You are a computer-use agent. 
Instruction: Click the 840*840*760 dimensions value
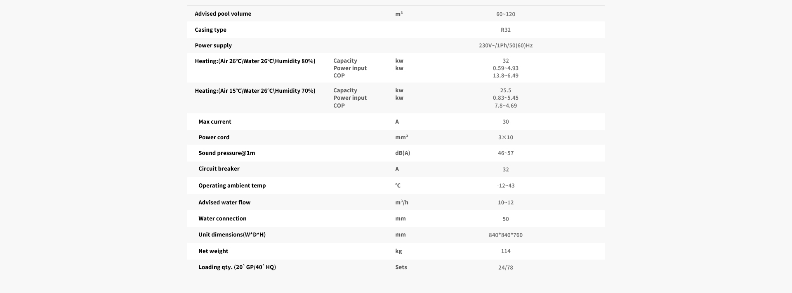click(505, 235)
